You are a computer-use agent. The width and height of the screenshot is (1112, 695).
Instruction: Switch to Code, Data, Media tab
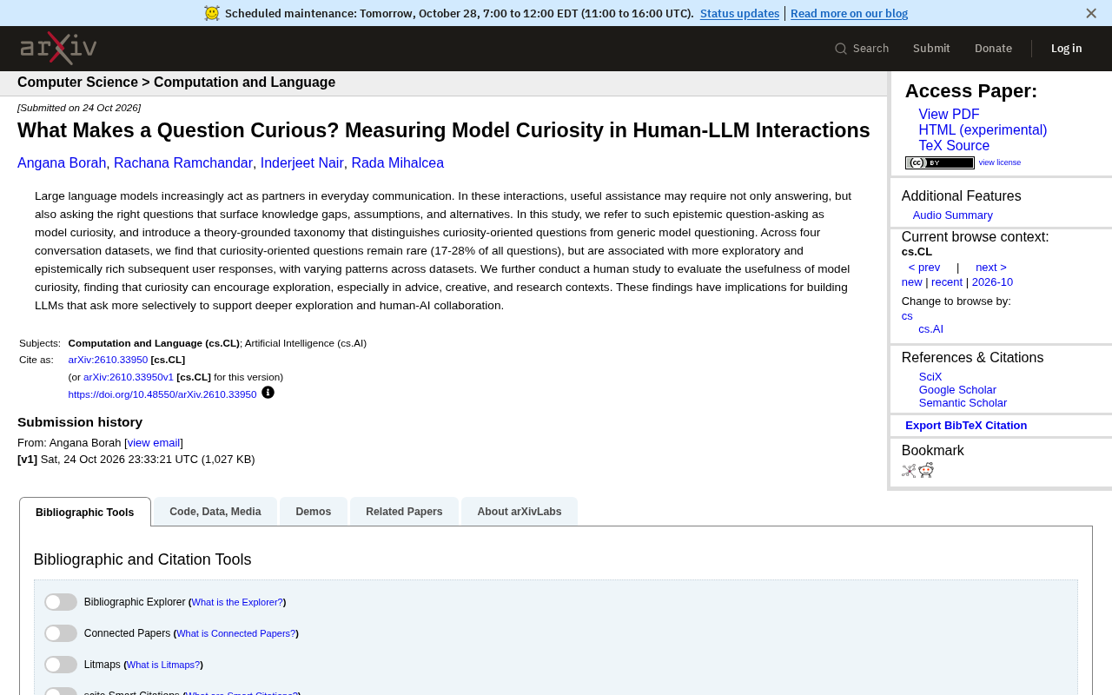(x=215, y=512)
